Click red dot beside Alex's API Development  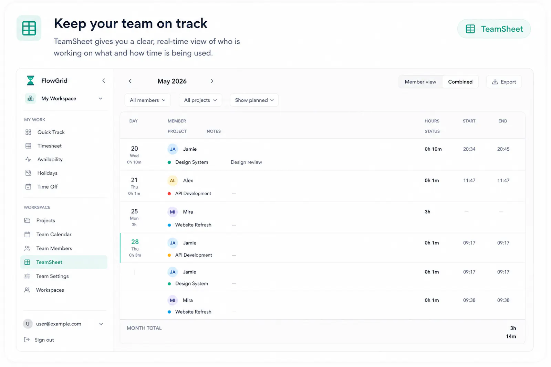point(169,194)
